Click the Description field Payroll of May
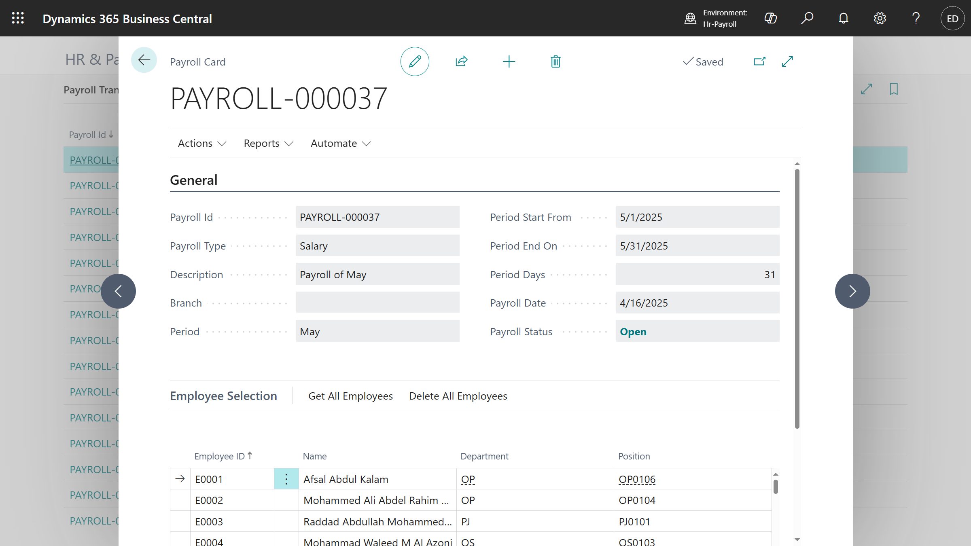The image size is (971, 546). pos(377,275)
